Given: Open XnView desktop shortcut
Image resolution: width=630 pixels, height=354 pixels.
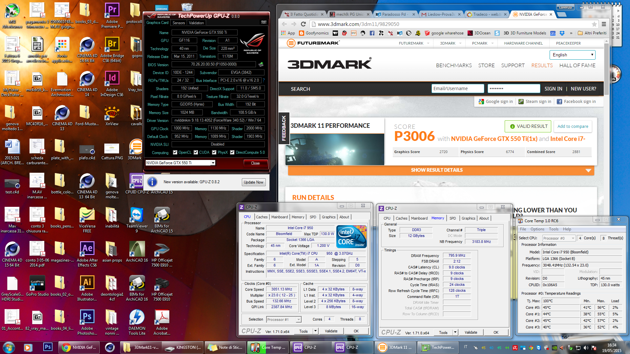Looking at the screenshot, I should tap(112, 116).
